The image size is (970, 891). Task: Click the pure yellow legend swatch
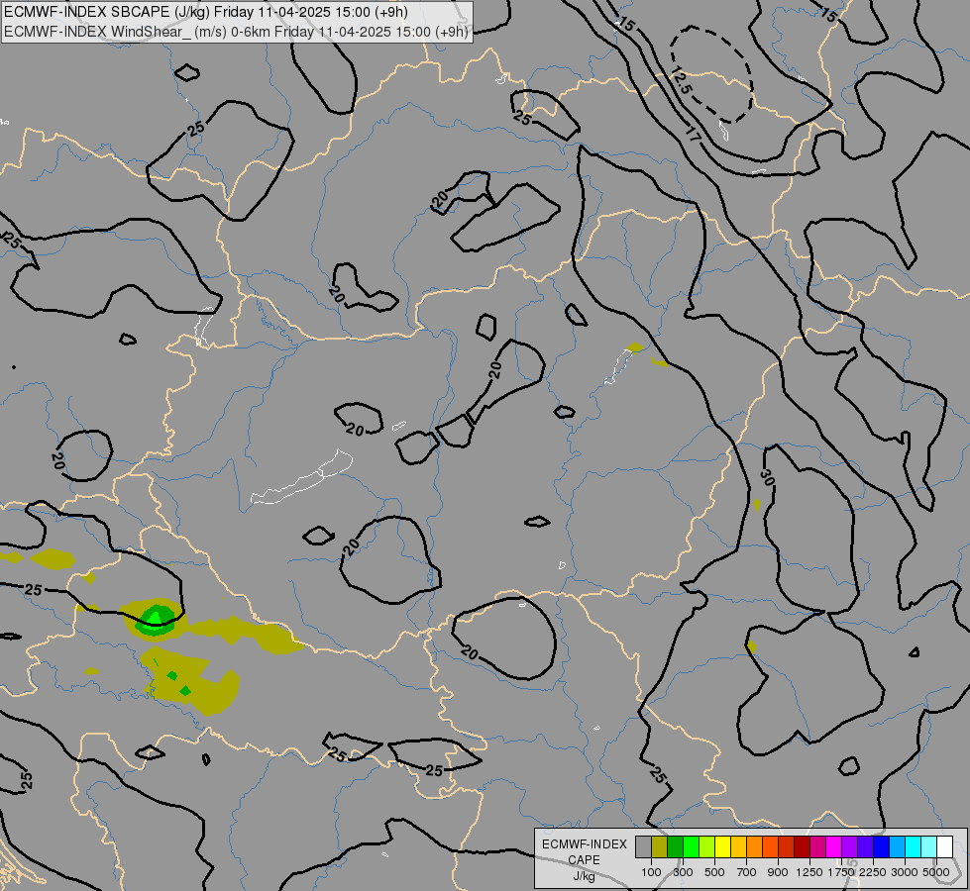(722, 847)
